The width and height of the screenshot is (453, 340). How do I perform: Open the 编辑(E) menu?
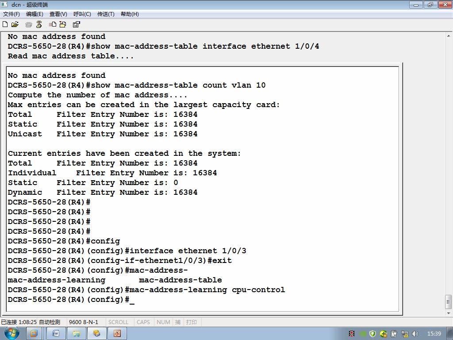tap(35, 14)
